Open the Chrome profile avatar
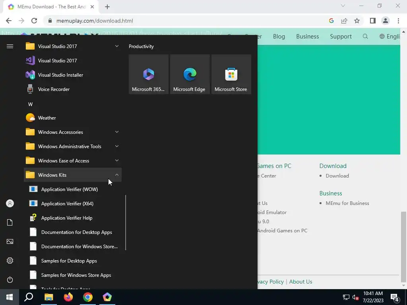Screen dimensions: 407x305 click(386, 21)
